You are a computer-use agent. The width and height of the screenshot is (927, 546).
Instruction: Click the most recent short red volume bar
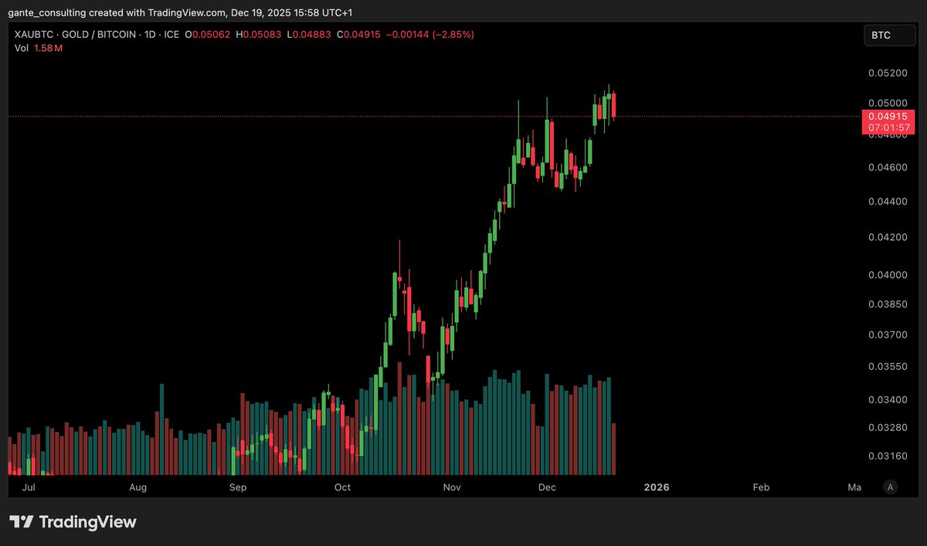pyautogui.click(x=613, y=449)
